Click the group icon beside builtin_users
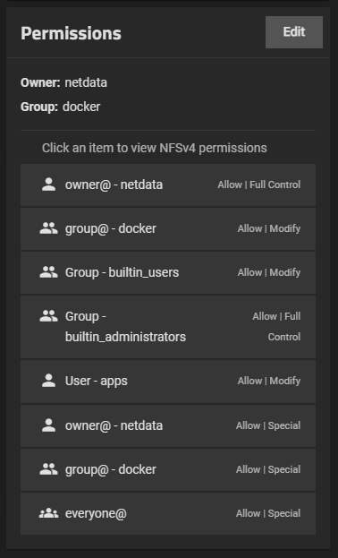338x558 pixels. (x=48, y=272)
